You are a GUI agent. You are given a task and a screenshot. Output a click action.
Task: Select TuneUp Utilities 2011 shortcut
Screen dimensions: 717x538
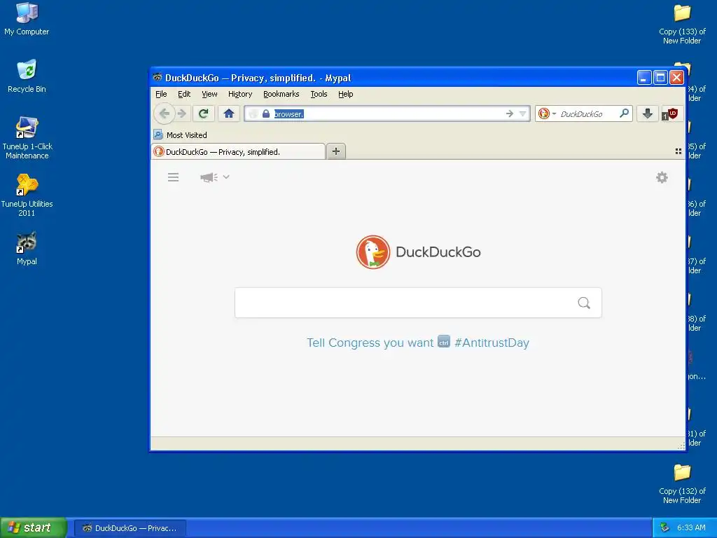point(27,195)
